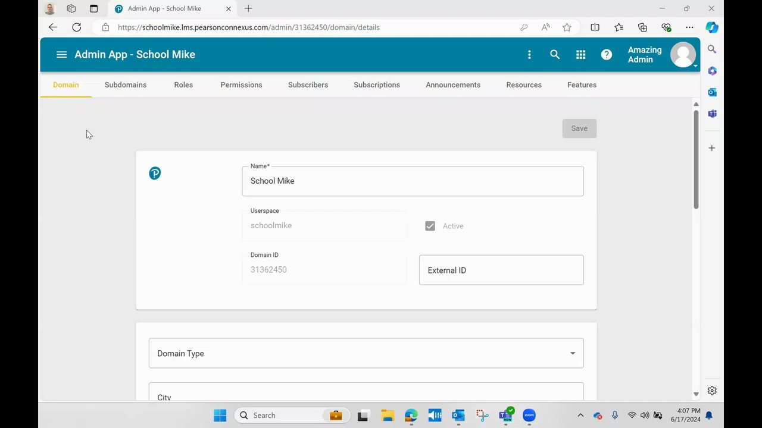This screenshot has height=428, width=762.
Task: Open File Explorer from taskbar
Action: pyautogui.click(x=388, y=416)
